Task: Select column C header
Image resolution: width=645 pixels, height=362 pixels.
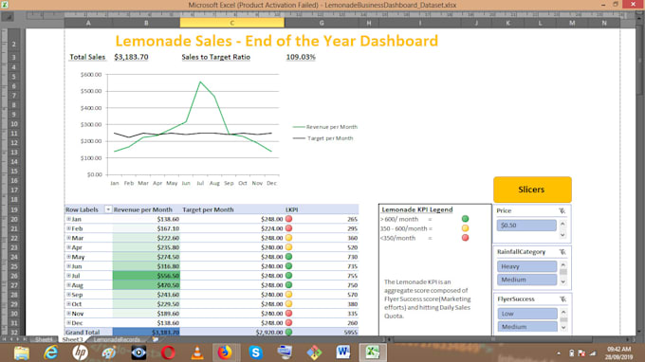Action: [232, 23]
